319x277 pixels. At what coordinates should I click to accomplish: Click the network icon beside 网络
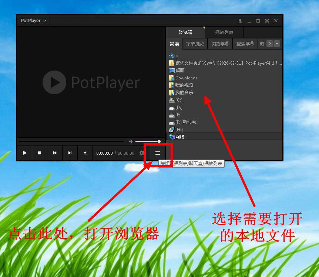(171, 137)
